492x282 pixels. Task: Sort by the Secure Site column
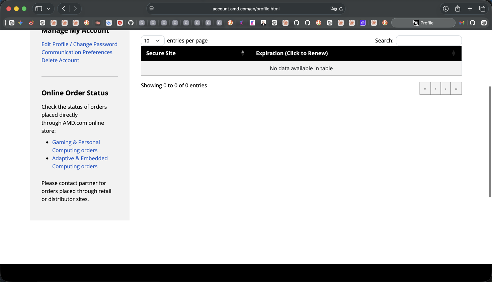pyautogui.click(x=196, y=53)
